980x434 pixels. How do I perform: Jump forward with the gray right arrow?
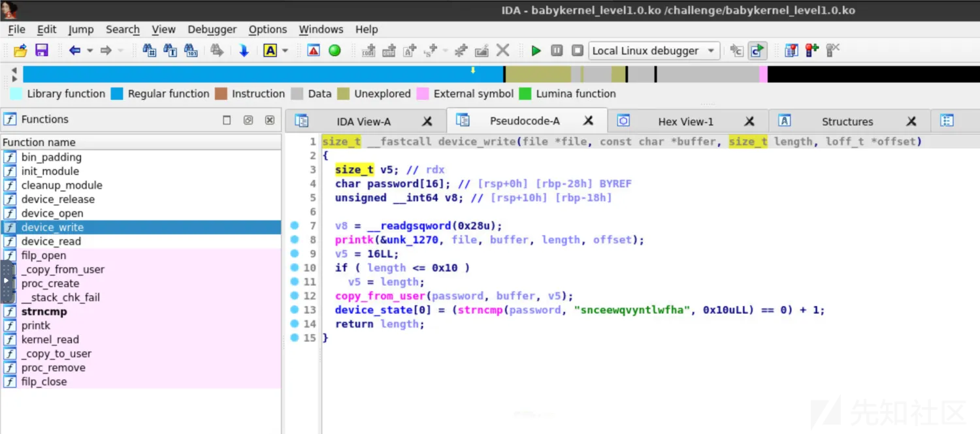[106, 50]
